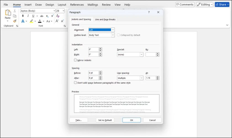
Task: Click the text highlight color button
Action: click(31, 21)
